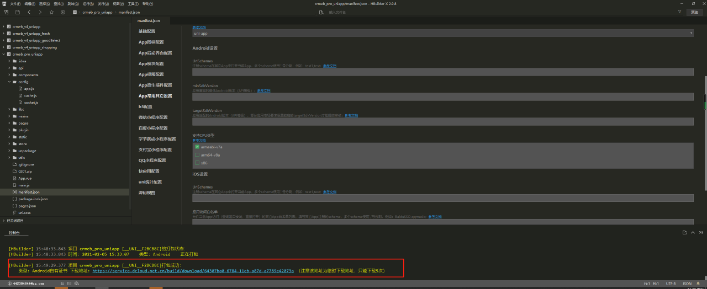Click the manifest.json file icon in tree
707x289 pixels.
tap(15, 192)
